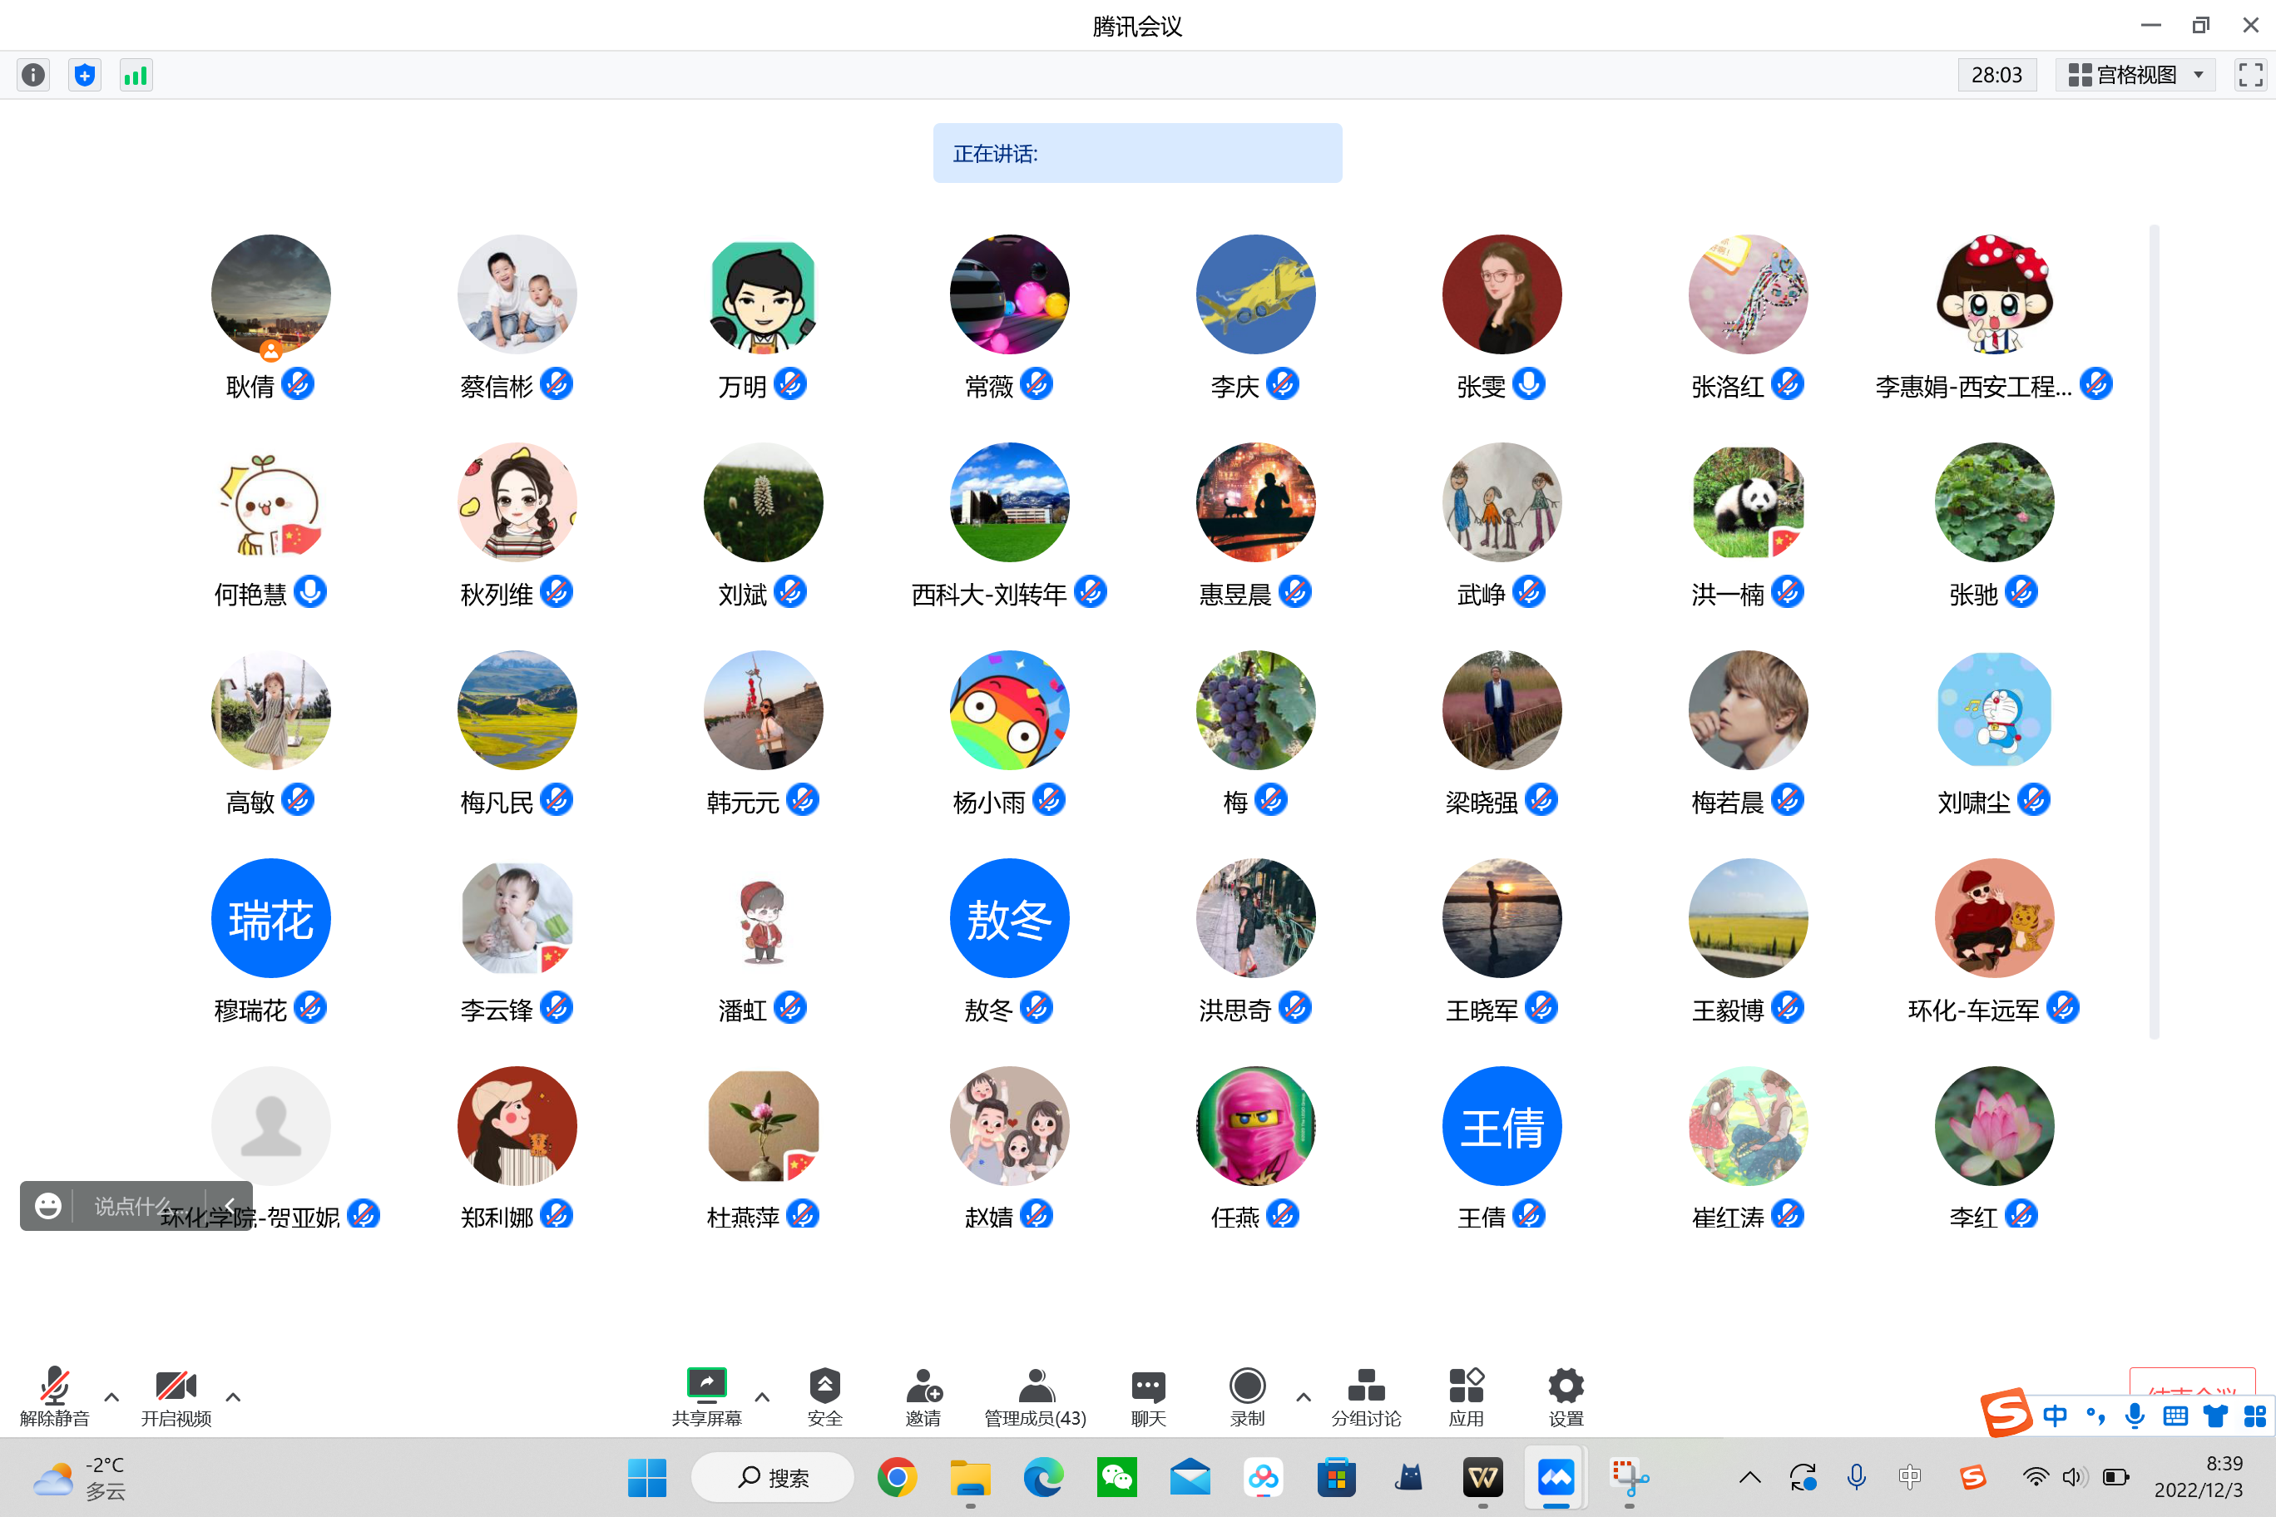The image size is (2276, 1517).
Task: Enter fullscreen mode button
Action: pos(2250,75)
